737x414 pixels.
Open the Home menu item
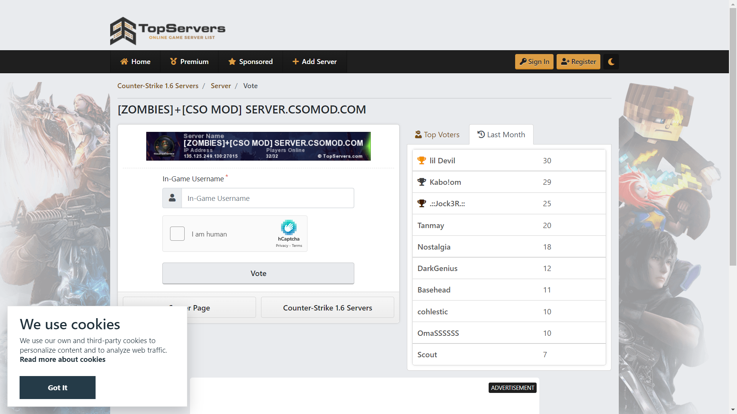click(x=135, y=62)
